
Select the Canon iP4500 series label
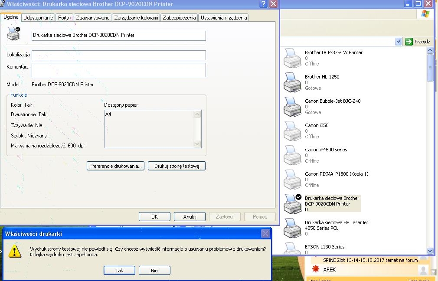tap(326, 150)
